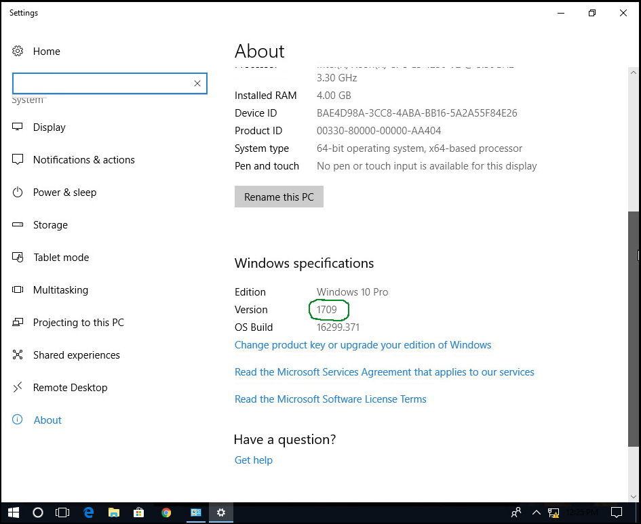Open Multitasking settings page
641x524 pixels.
[x=60, y=289]
